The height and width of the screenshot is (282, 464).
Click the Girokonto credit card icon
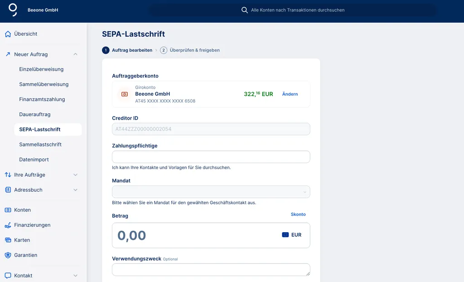tap(124, 94)
